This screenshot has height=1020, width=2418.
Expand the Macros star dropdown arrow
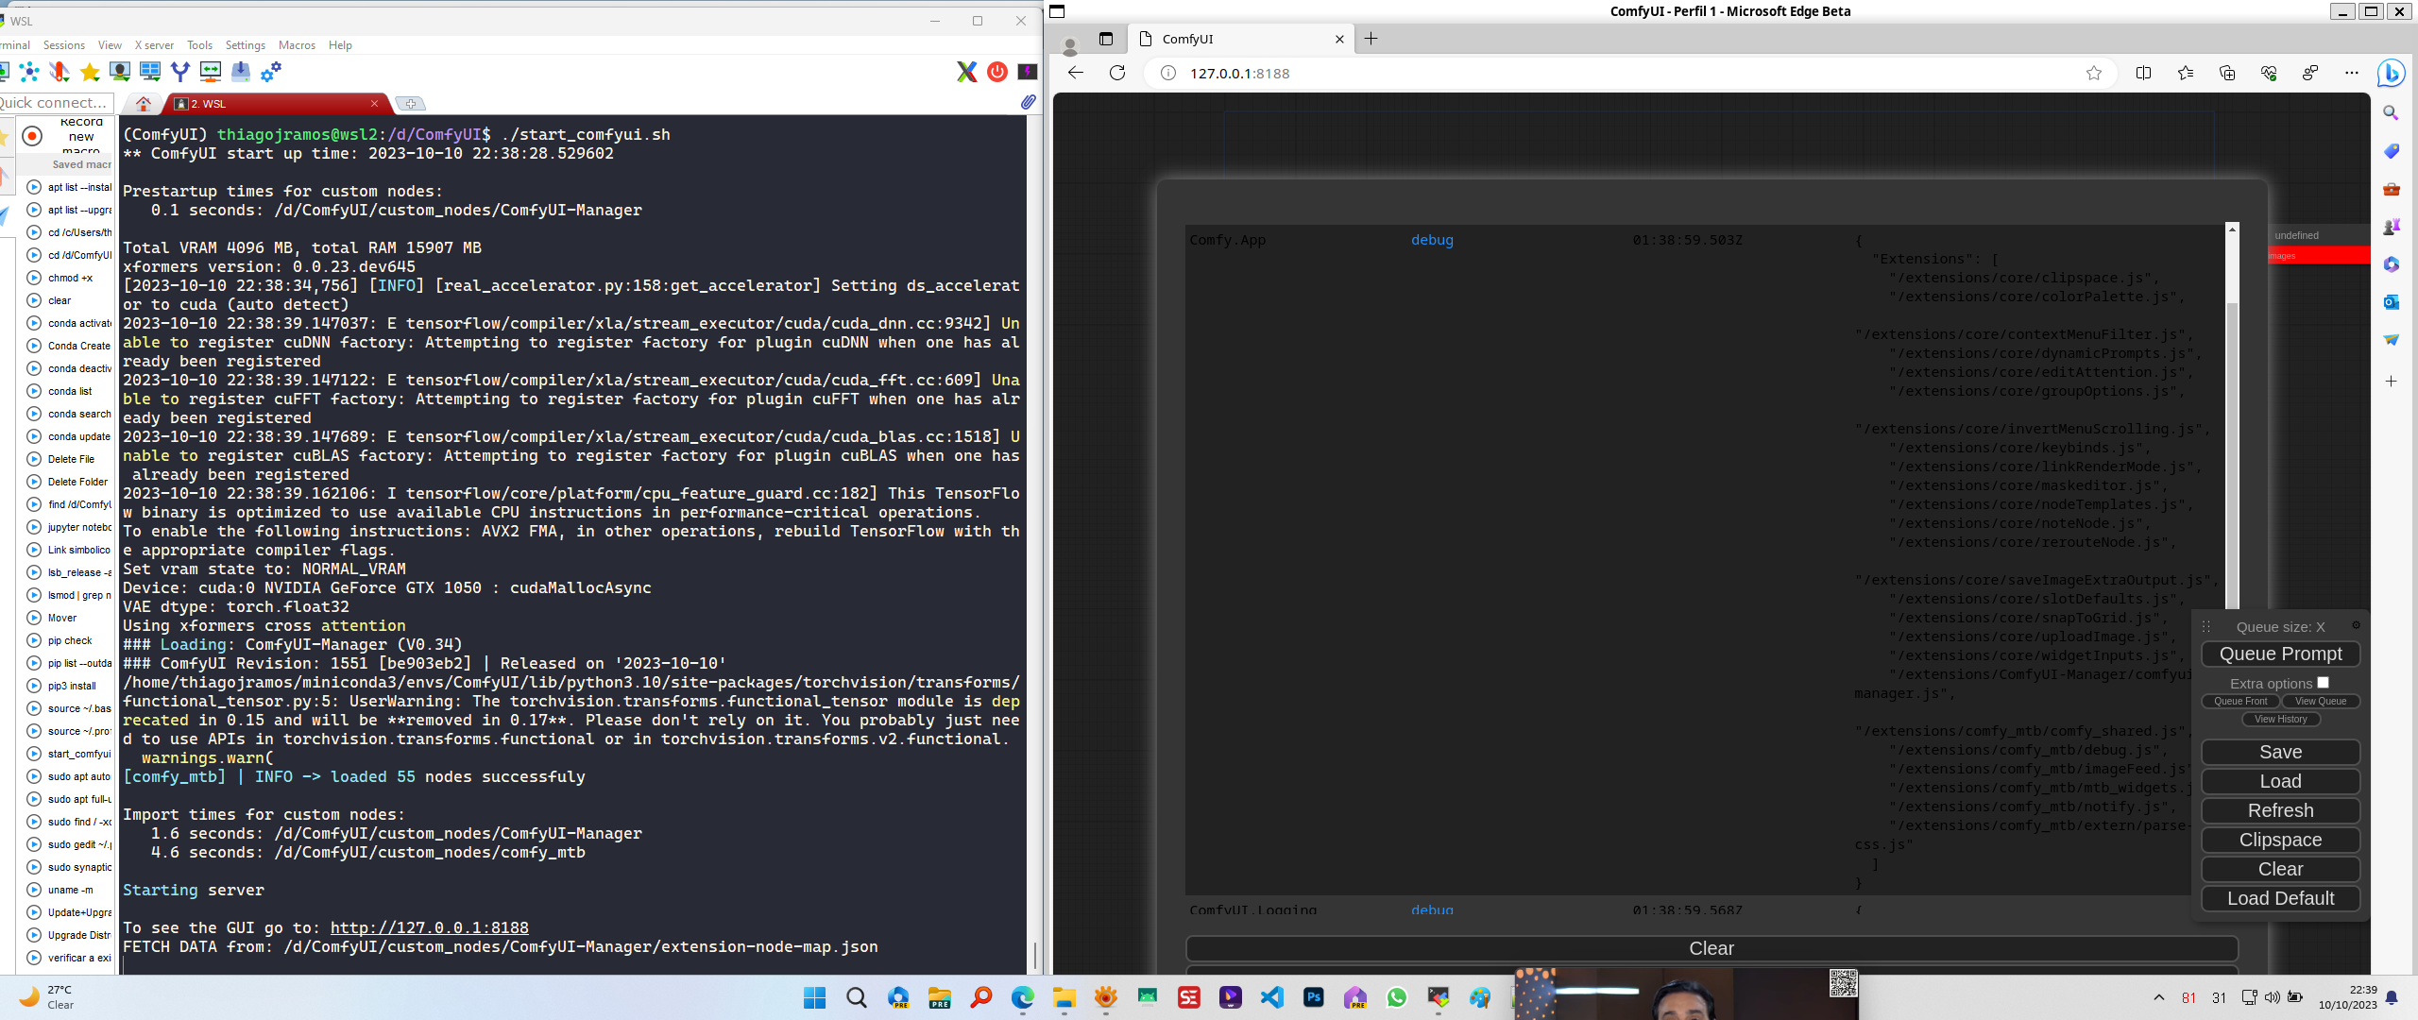click(96, 81)
